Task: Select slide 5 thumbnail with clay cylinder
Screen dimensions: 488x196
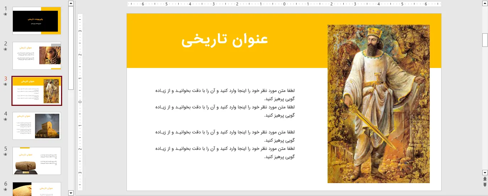Action: [x=37, y=161]
